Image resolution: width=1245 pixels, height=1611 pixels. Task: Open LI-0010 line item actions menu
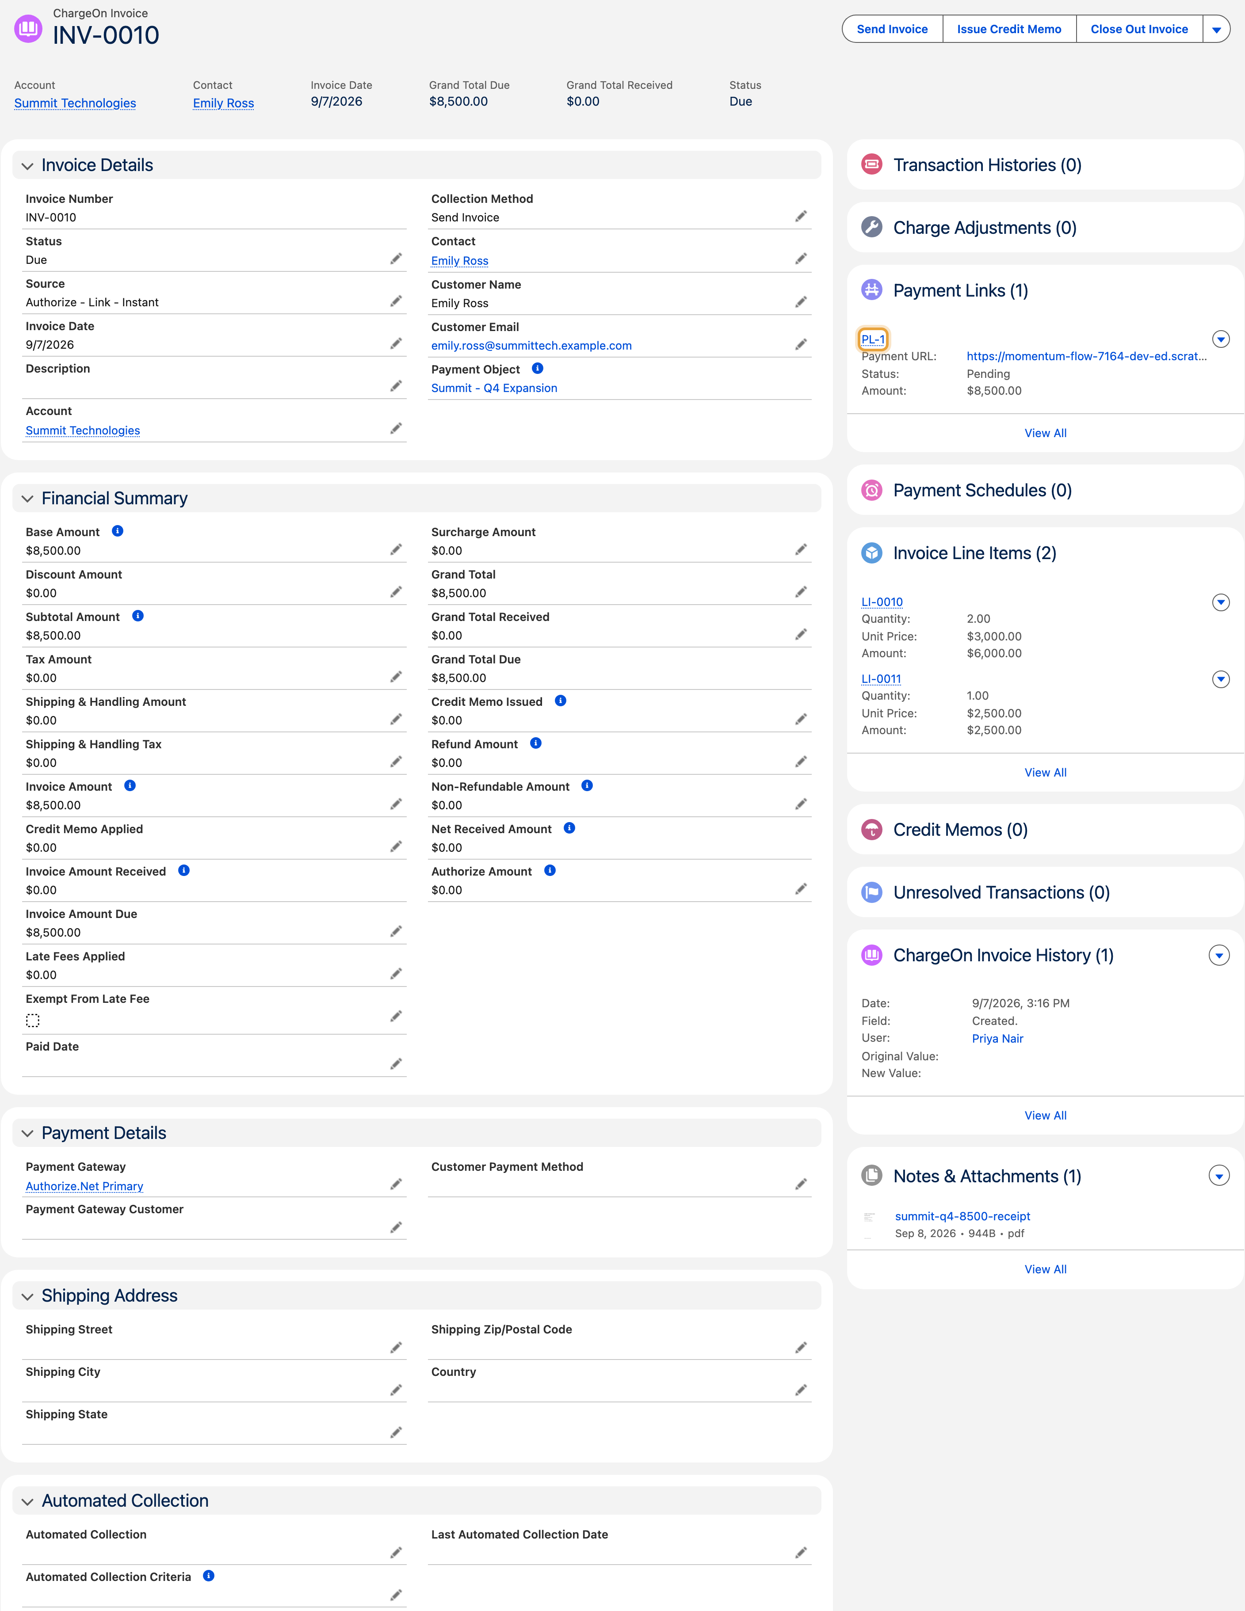point(1222,603)
